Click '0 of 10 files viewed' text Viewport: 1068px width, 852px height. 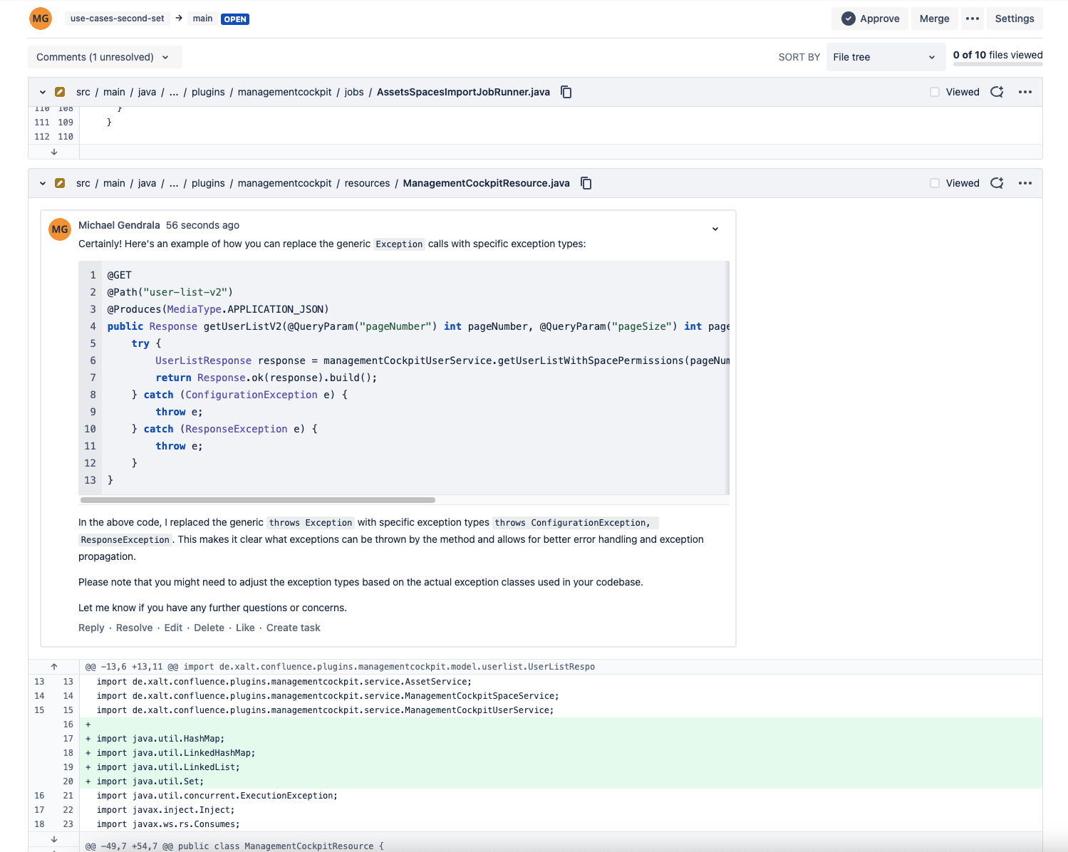[x=997, y=55]
